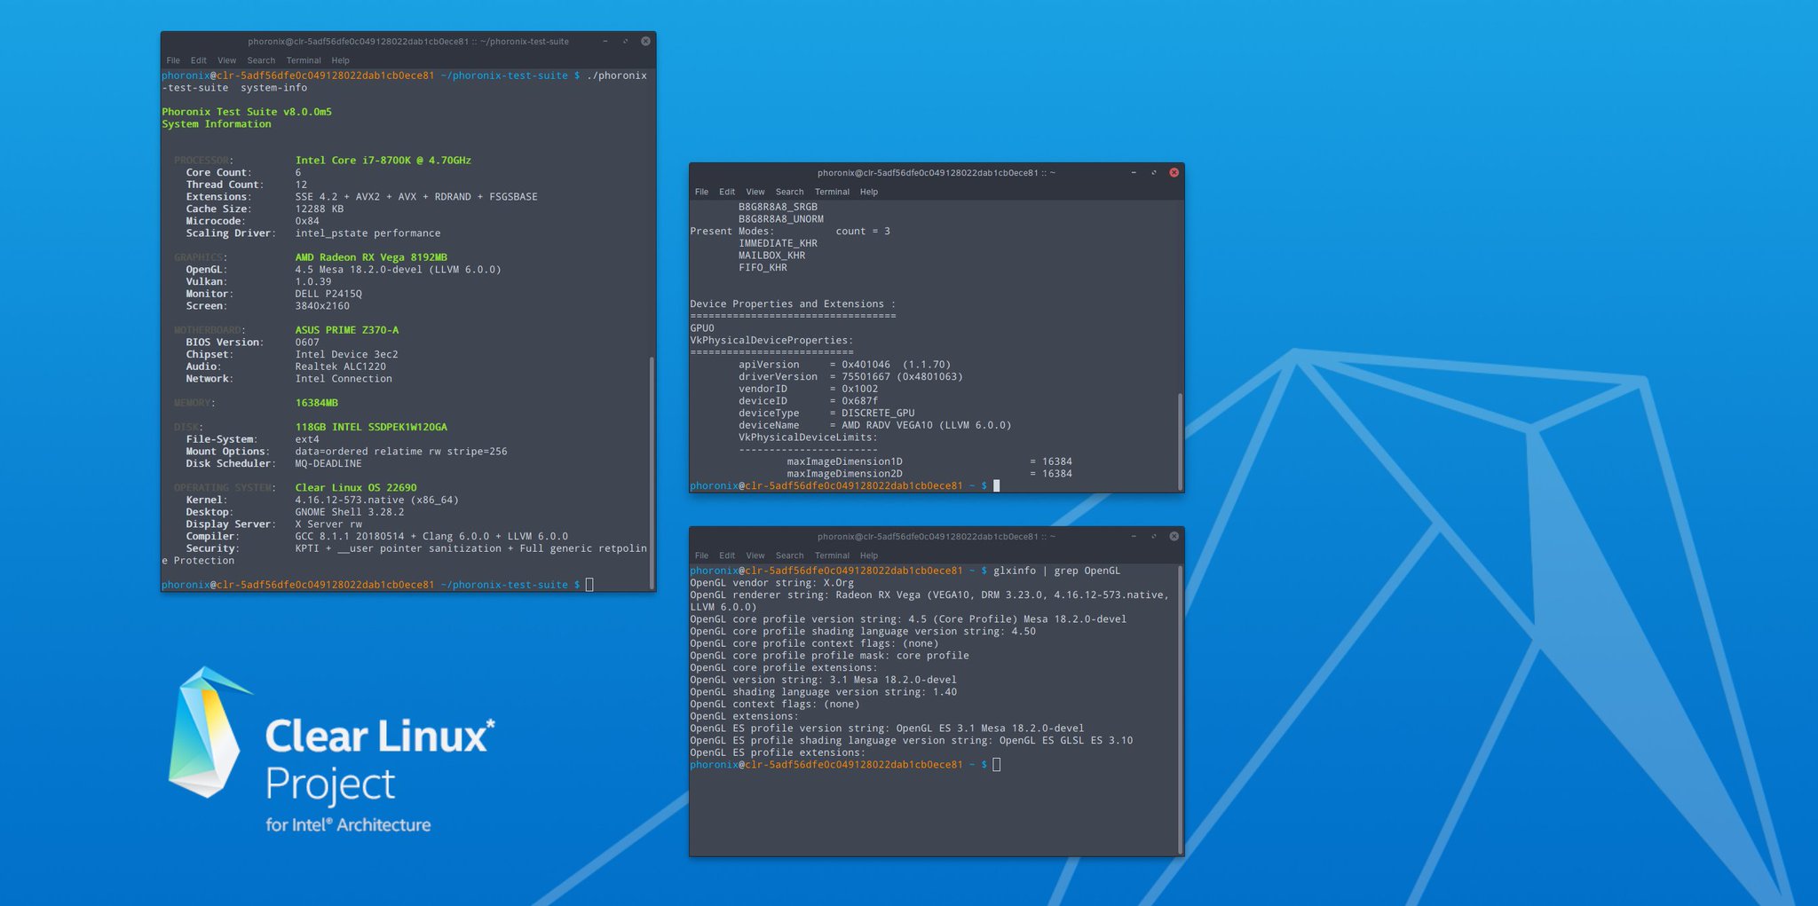Click 'OpenGL vendor string: X.Org' line
This screenshot has height=906, width=1818.
pos(772,583)
